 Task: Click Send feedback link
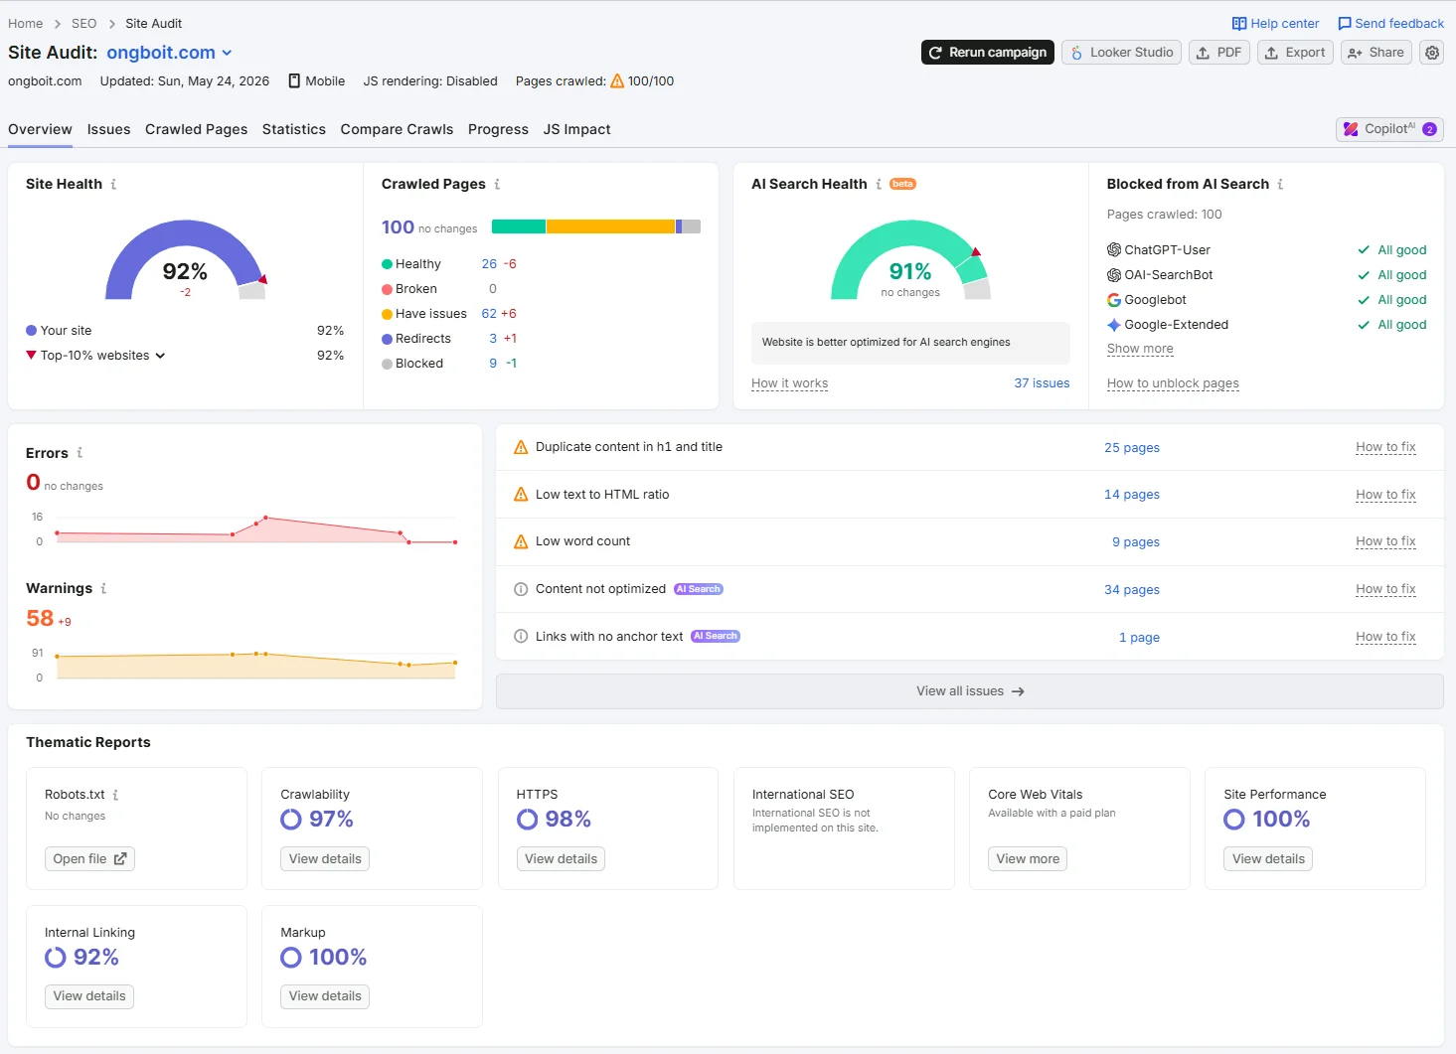click(1390, 24)
